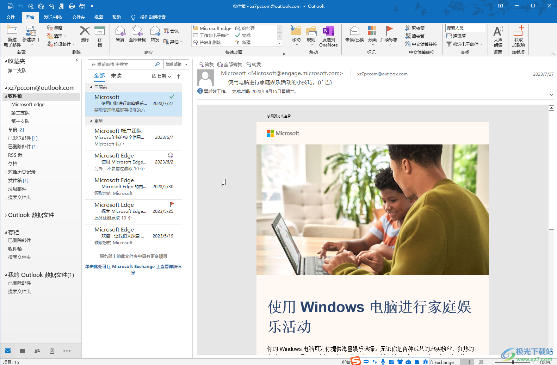The width and height of the screenshot is (557, 365).
Task: Delete the selected email
Action: point(85,34)
